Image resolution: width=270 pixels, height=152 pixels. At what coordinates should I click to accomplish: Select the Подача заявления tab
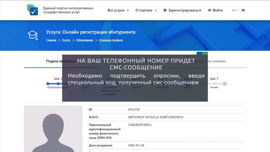[61, 61]
